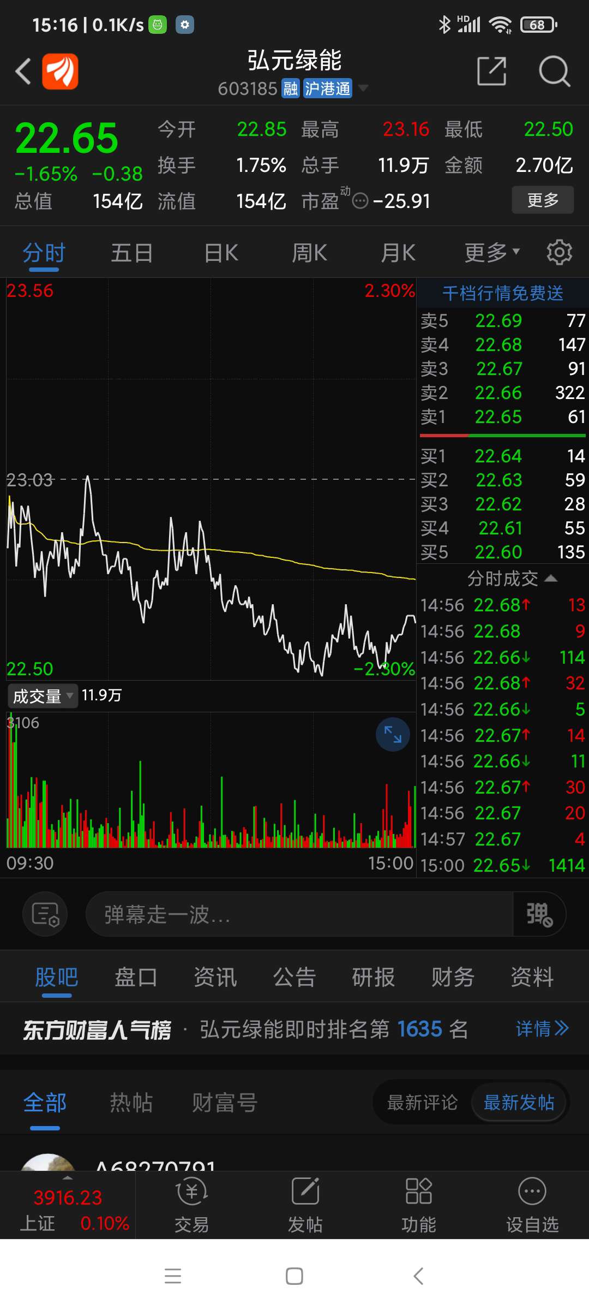Open the 股吧 tab
The image size is (589, 1310).
click(57, 977)
